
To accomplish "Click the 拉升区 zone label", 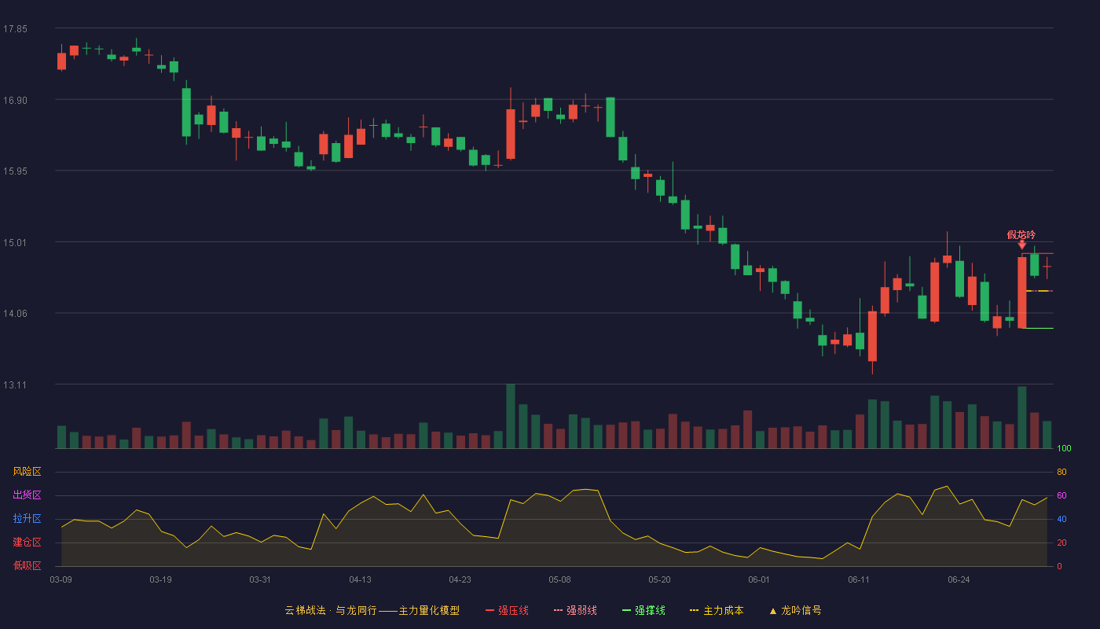I will click(27, 519).
